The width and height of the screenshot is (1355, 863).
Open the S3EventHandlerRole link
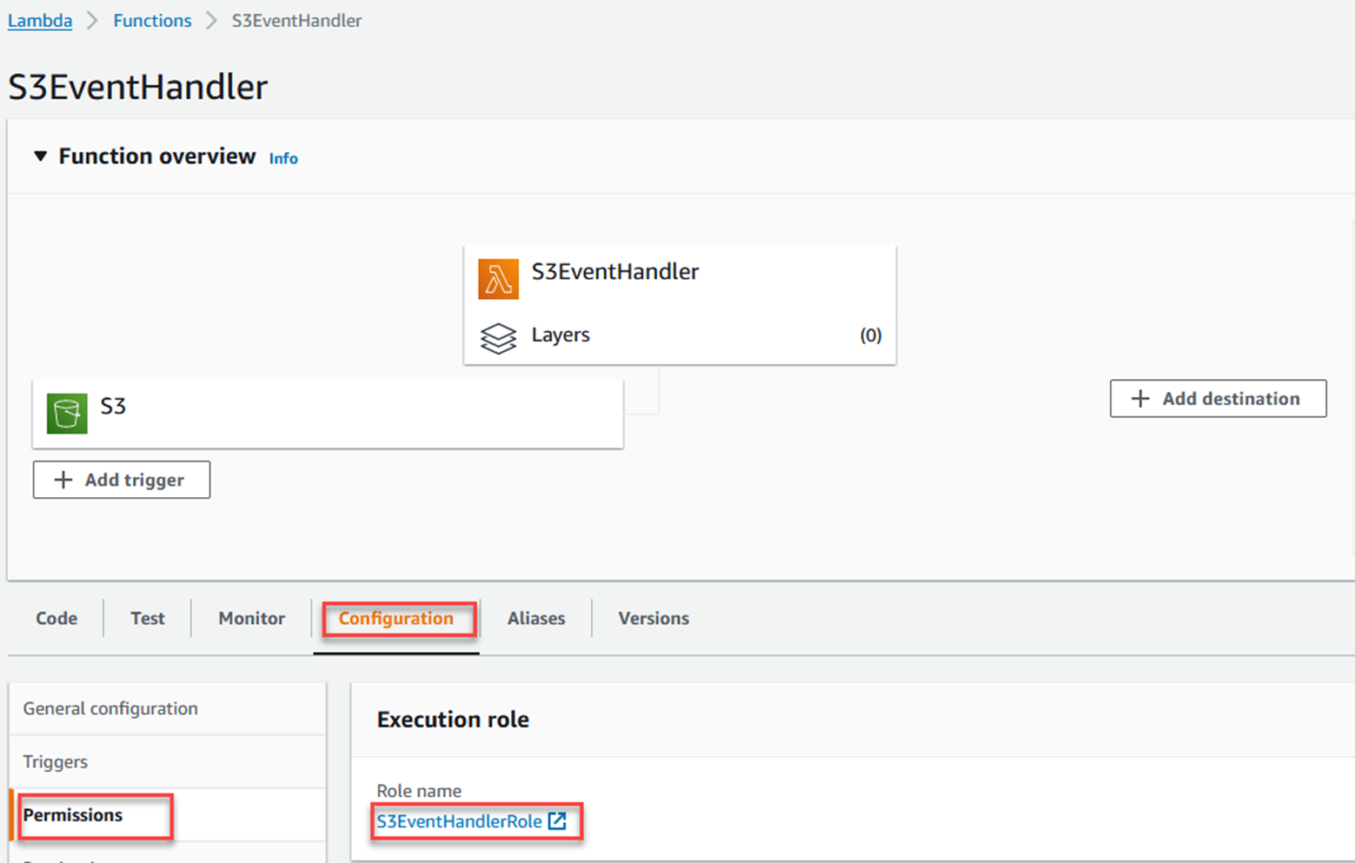click(x=459, y=821)
